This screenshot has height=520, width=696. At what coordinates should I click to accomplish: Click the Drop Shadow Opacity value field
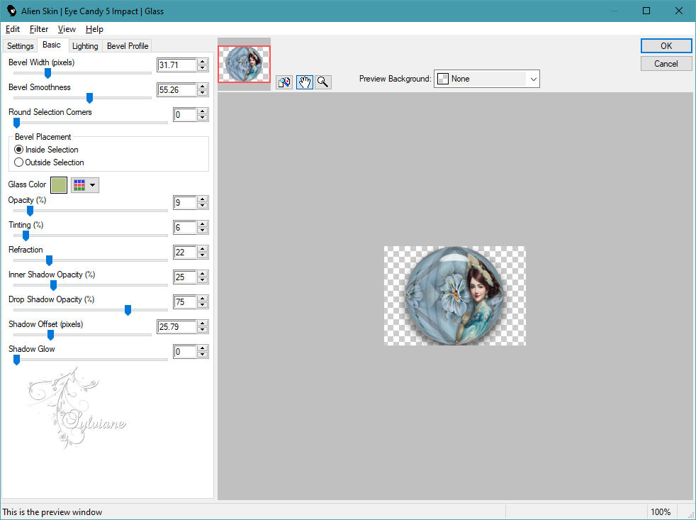click(x=185, y=302)
